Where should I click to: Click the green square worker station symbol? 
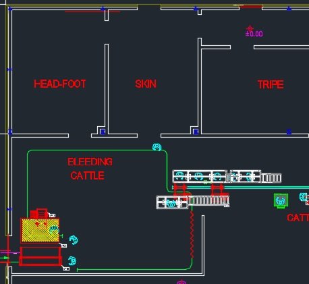[x=281, y=200]
